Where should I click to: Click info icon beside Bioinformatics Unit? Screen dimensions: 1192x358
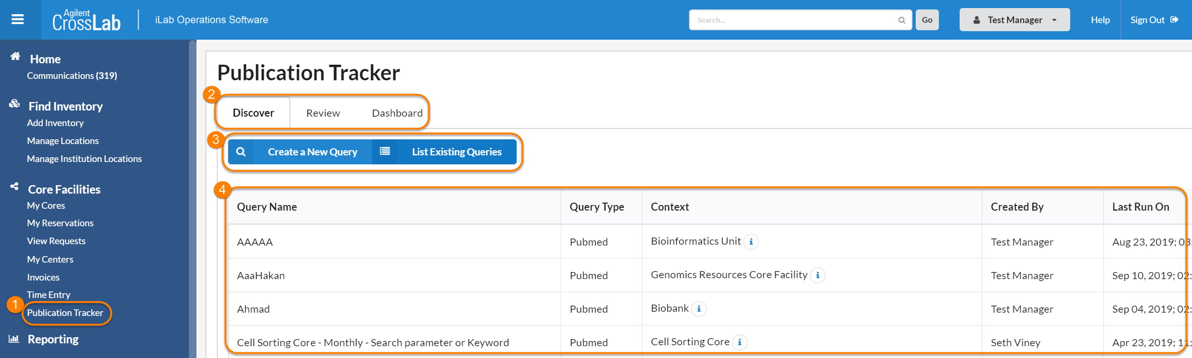(x=751, y=242)
